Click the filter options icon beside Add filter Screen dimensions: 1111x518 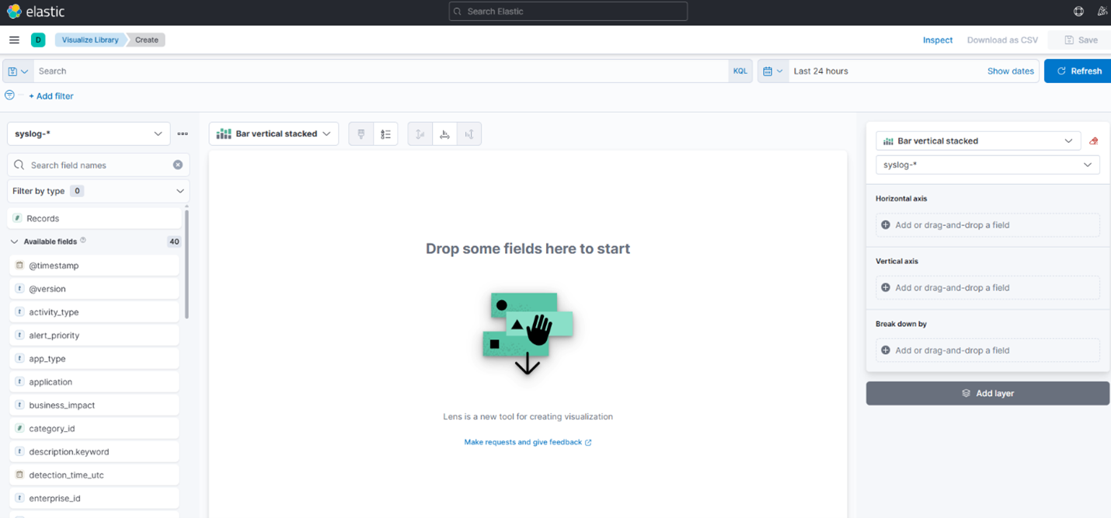10,95
